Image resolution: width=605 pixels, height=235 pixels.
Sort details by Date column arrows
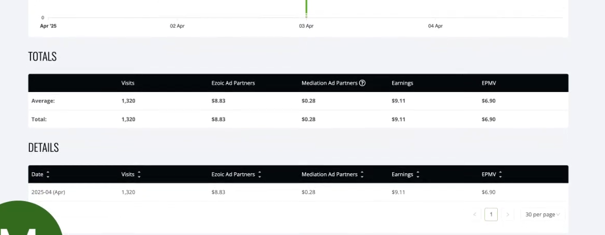[x=48, y=174]
